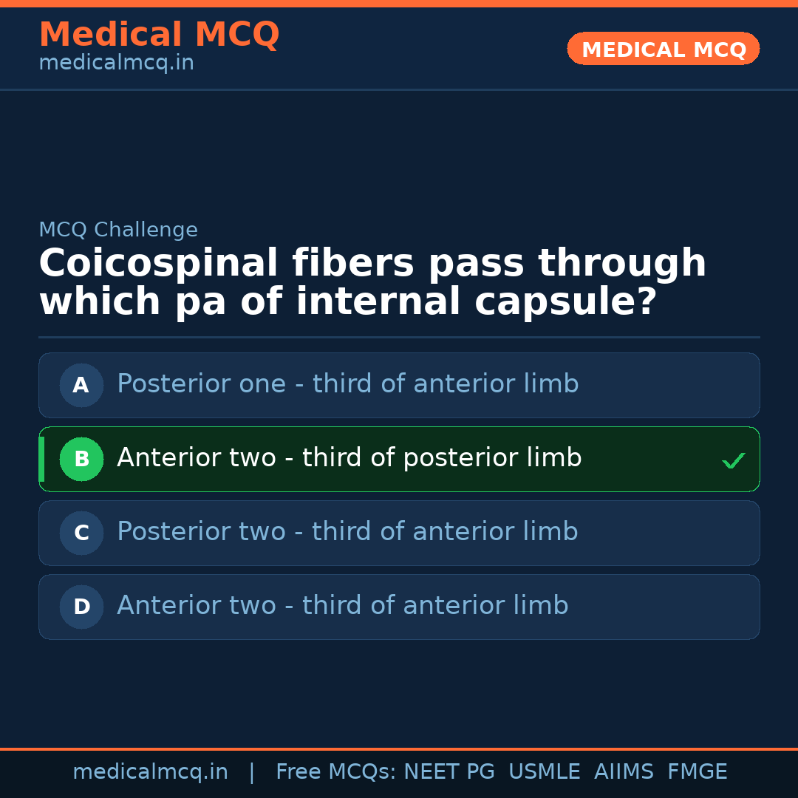Viewport: 798px width, 798px height.
Task: Open the medicalmcq.in link in footer
Action: (x=150, y=772)
